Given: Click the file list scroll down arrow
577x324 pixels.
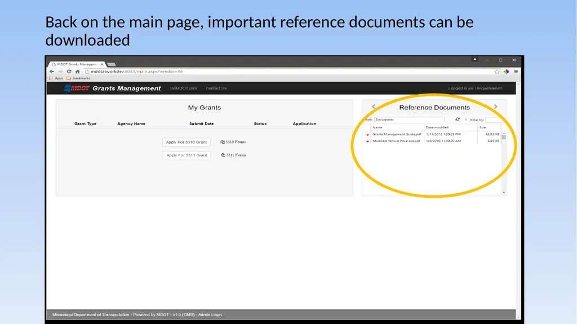Looking at the screenshot, I should point(504,192).
